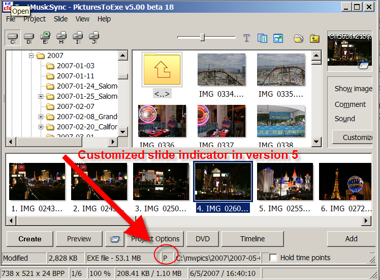Select network drive H: icon
This screenshot has width=380, height=280.
[x=61, y=38]
